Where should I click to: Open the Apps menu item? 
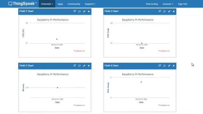pos(60,4)
